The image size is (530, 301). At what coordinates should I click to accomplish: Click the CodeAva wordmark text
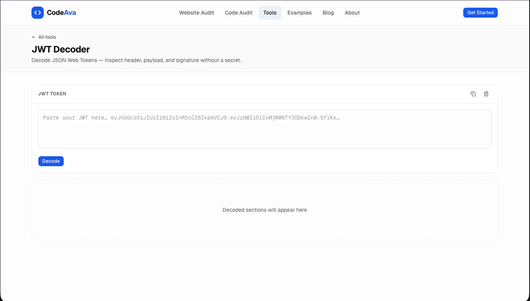[61, 12]
